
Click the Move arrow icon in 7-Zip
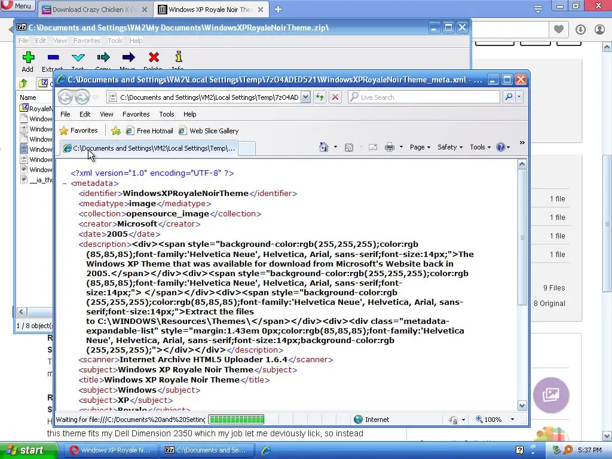click(x=128, y=58)
